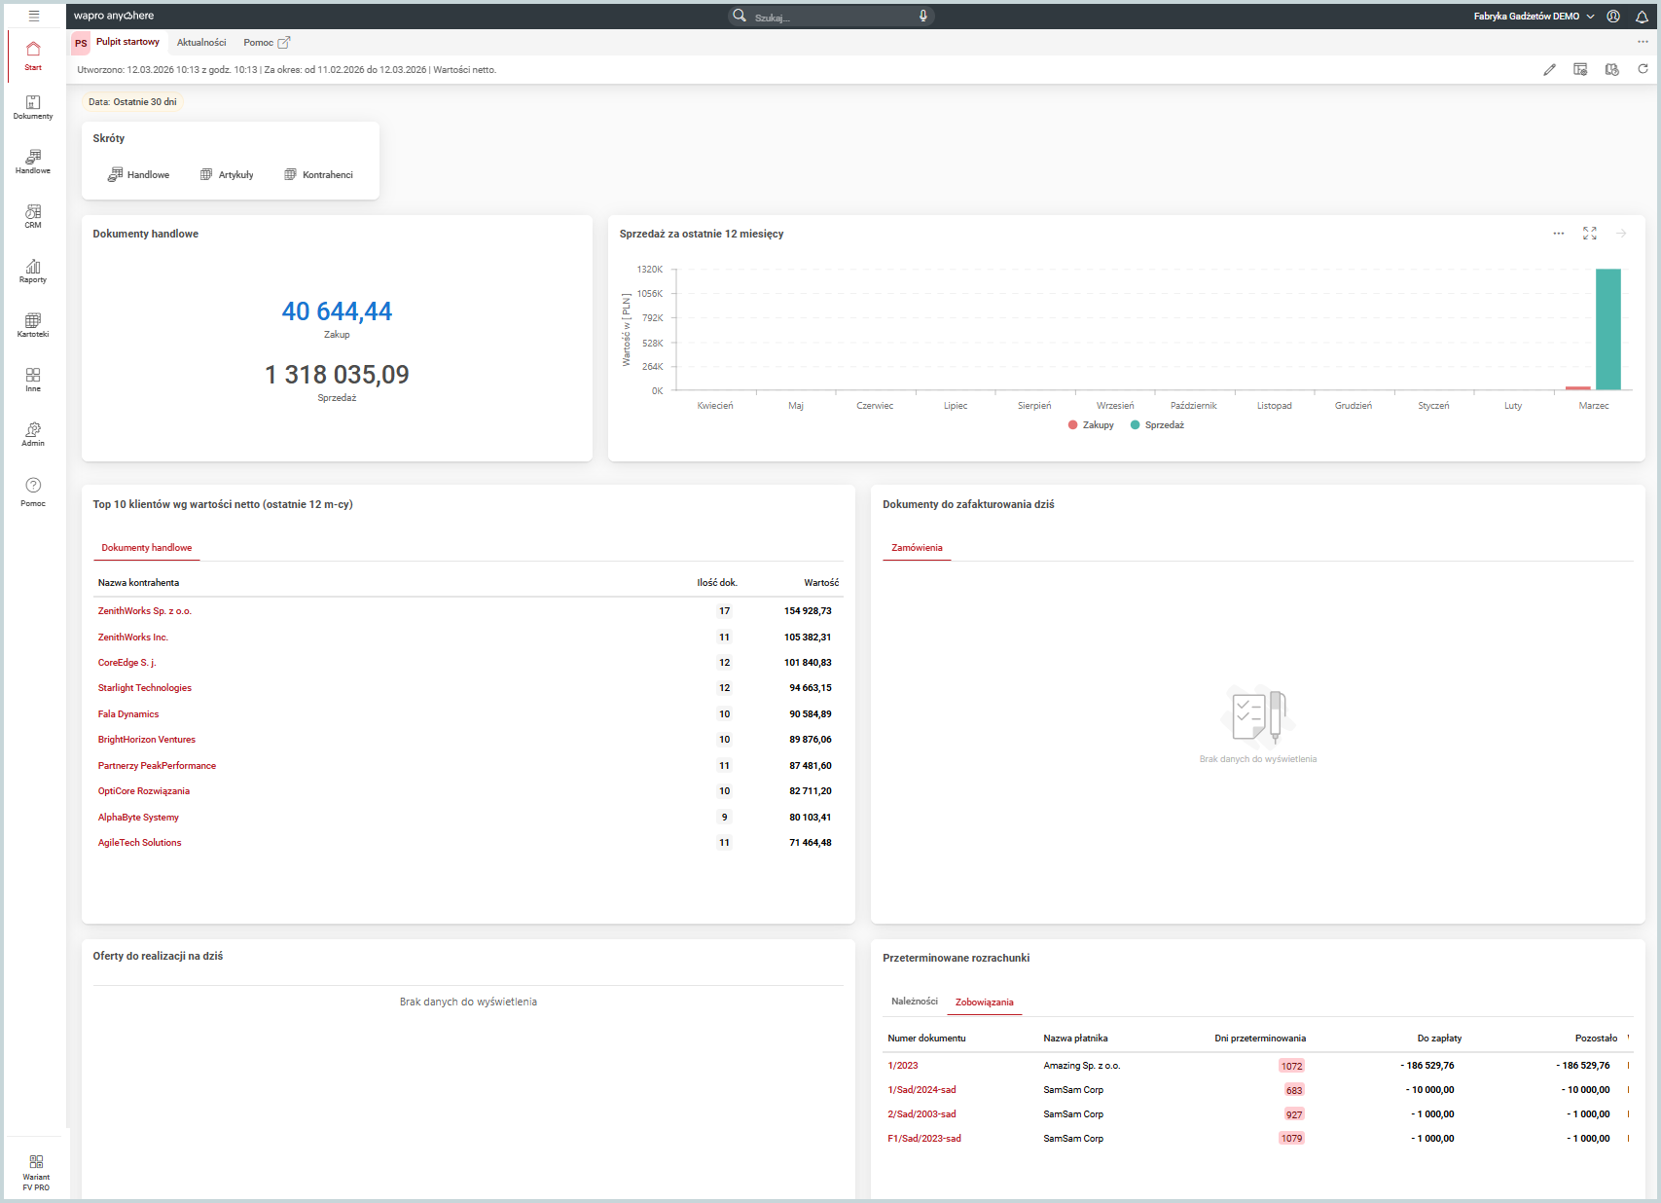Open overdue document 1/2023
Image resolution: width=1661 pixels, height=1203 pixels.
click(x=903, y=1066)
